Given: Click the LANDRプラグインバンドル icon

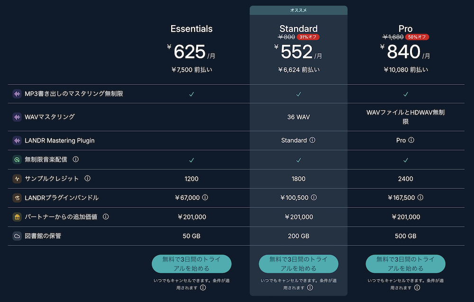Looking at the screenshot, I should point(17,198).
